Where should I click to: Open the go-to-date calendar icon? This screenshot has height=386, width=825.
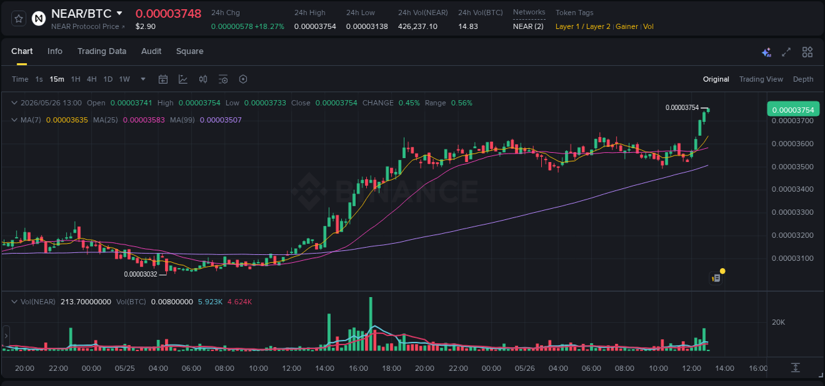tap(163, 79)
